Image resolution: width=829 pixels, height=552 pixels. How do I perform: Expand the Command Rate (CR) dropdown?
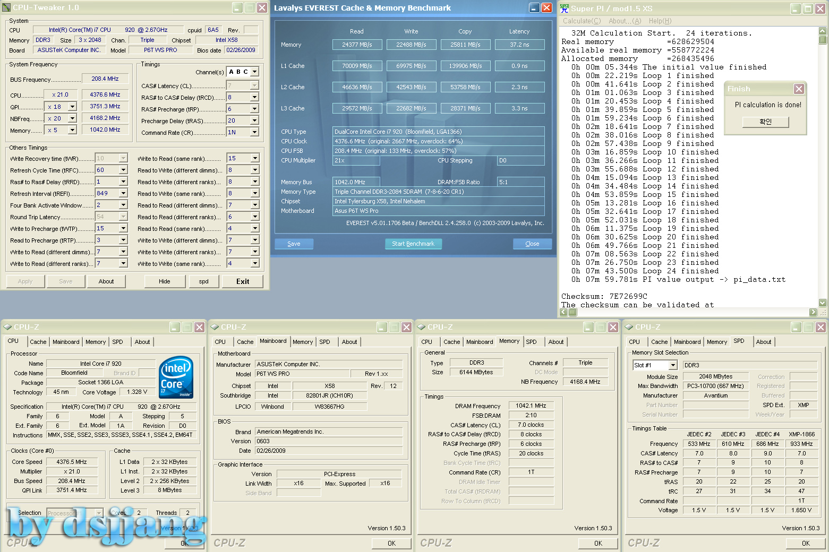click(x=254, y=132)
